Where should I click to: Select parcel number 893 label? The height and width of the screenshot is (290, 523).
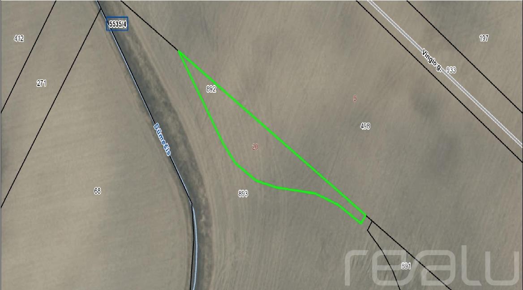tap(243, 194)
